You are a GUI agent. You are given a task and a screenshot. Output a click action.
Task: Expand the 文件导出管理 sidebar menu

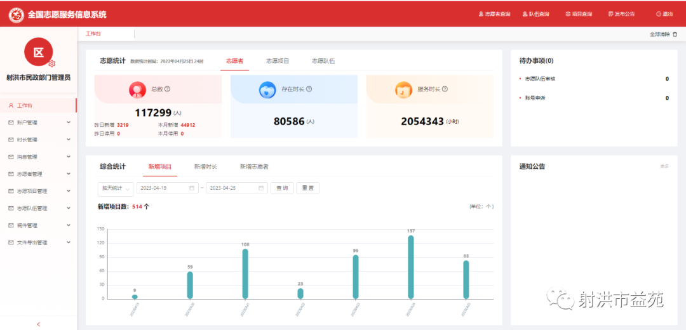click(38, 242)
